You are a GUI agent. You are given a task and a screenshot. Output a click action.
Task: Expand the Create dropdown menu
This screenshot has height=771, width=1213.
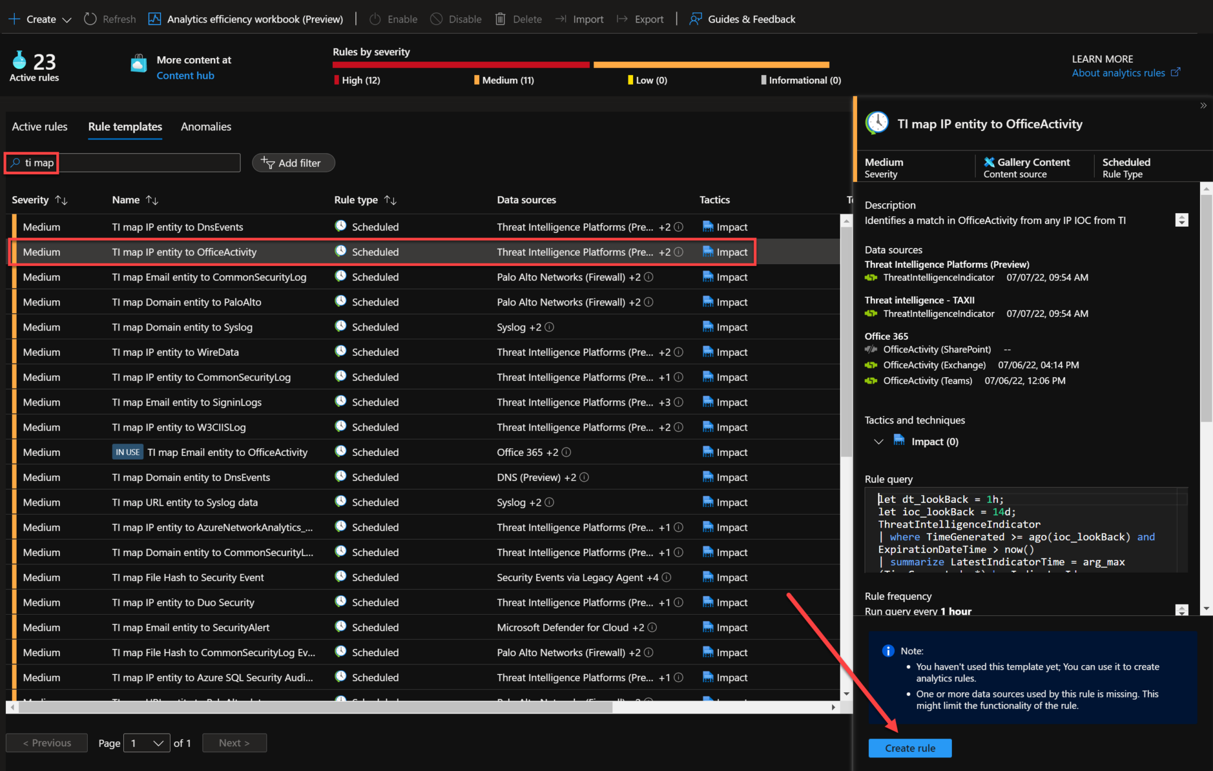tap(67, 19)
